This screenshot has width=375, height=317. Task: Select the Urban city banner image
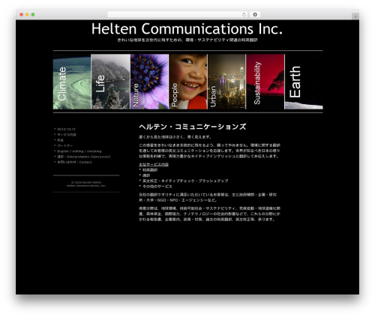[227, 82]
